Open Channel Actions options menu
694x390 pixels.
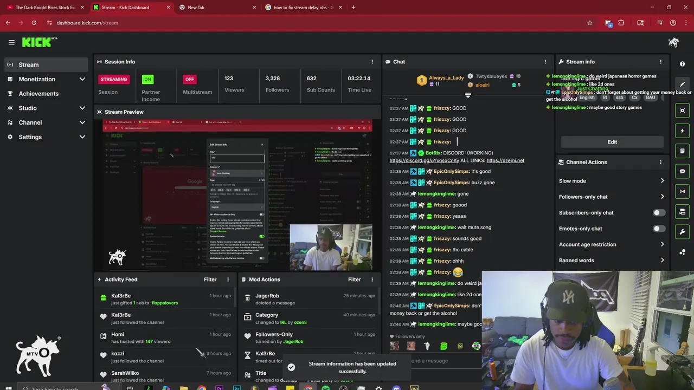pos(660,162)
